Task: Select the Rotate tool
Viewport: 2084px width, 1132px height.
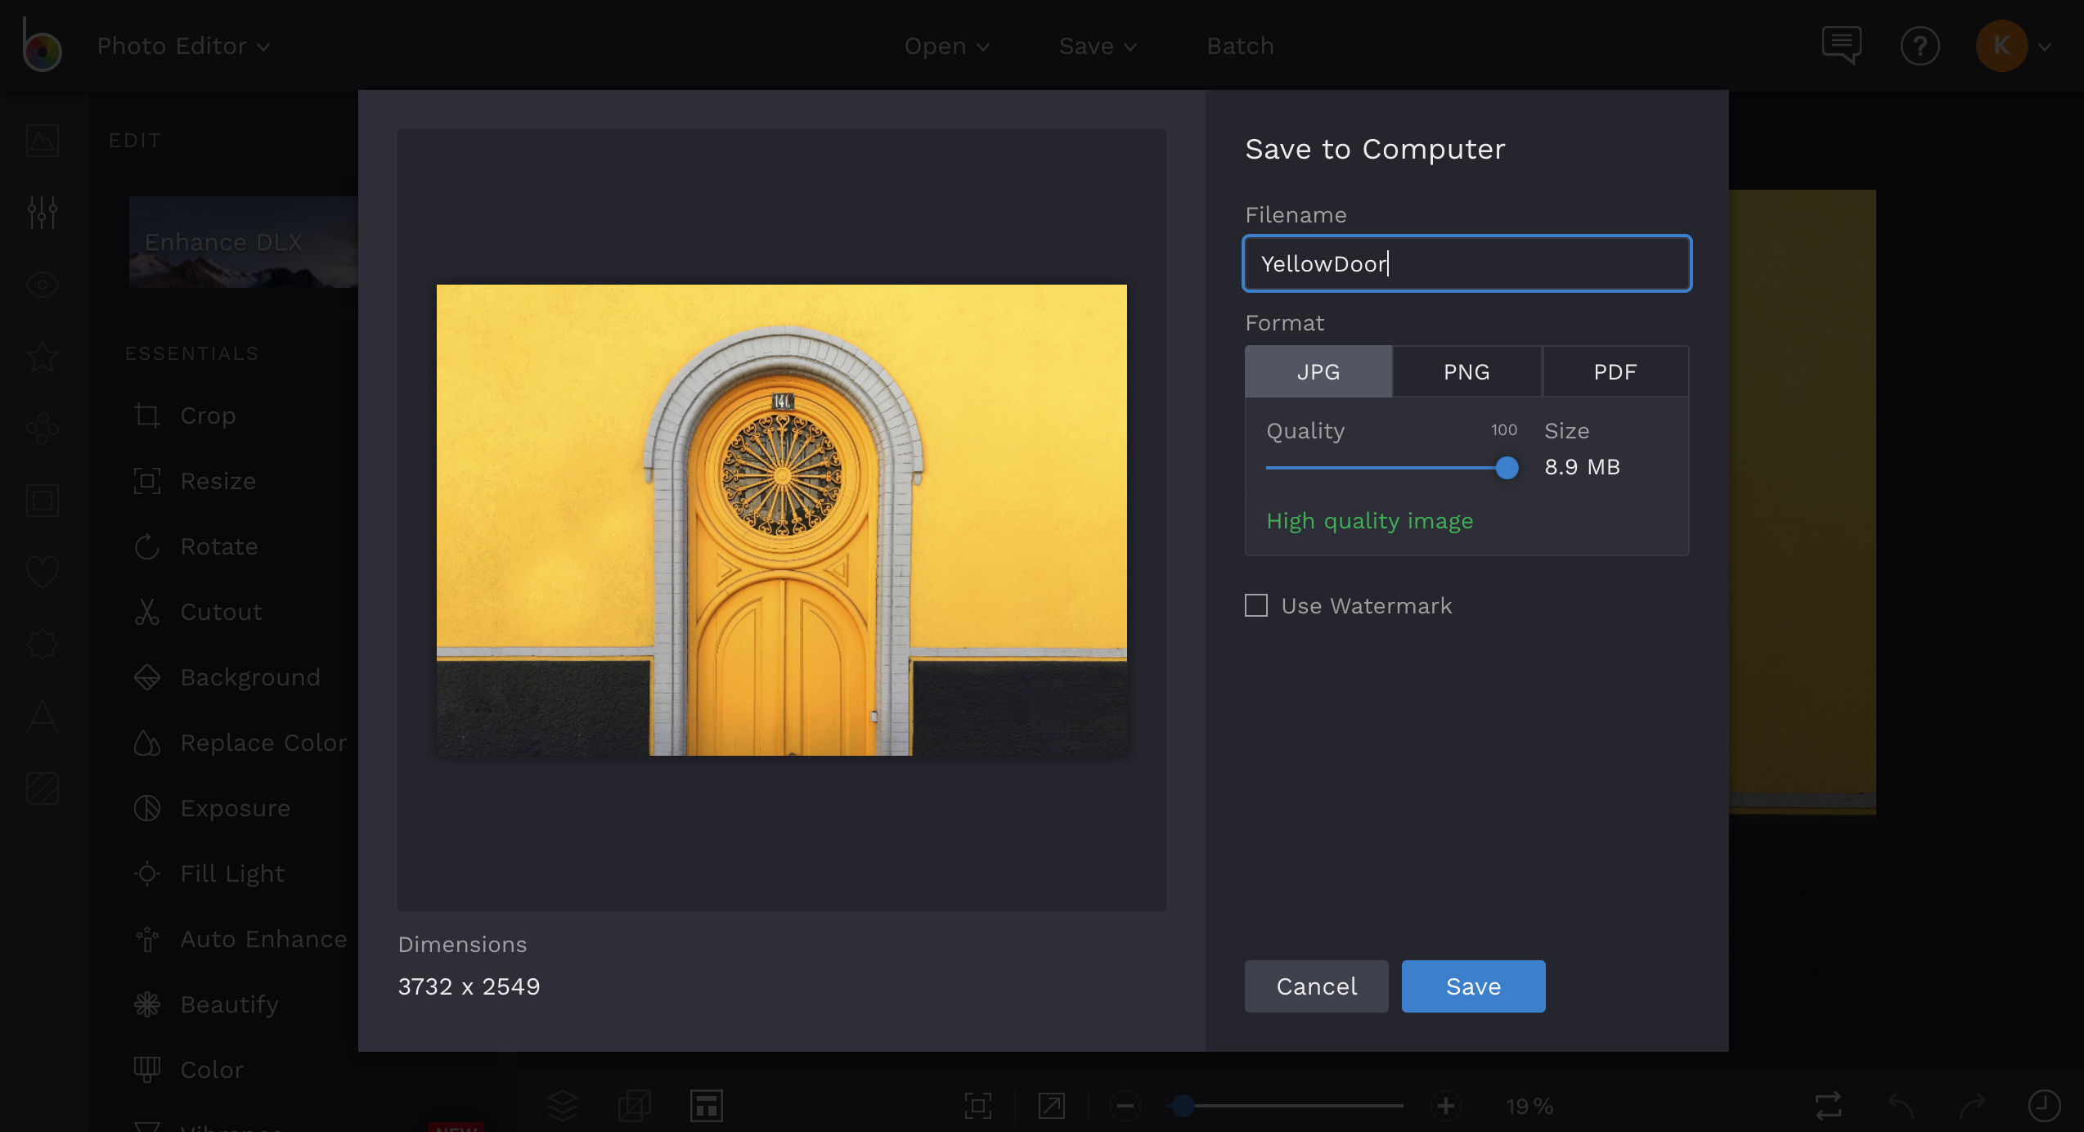Action: click(x=218, y=545)
